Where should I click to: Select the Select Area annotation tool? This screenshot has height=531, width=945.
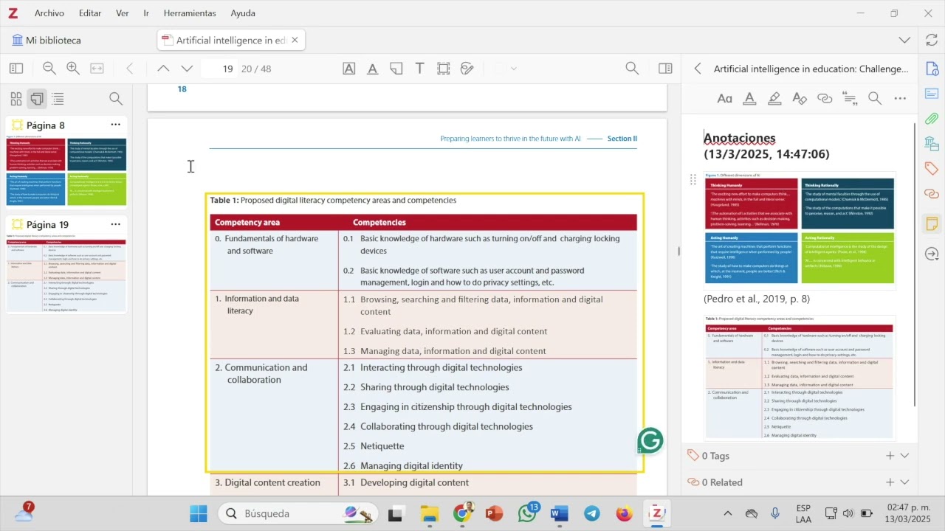tap(443, 69)
